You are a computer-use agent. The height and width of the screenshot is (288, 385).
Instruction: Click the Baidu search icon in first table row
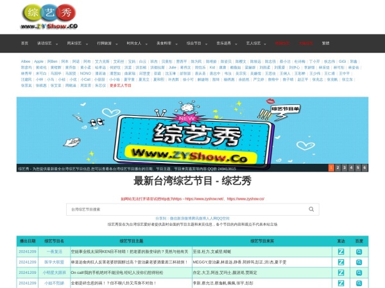(359, 252)
